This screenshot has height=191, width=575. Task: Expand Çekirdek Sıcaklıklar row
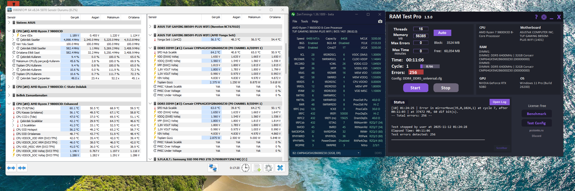(x=13, y=121)
